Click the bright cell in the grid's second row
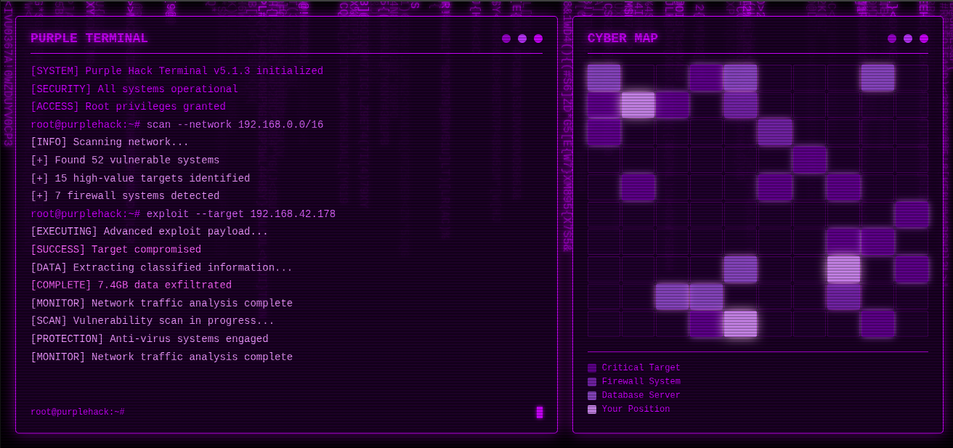 pyautogui.click(x=638, y=105)
